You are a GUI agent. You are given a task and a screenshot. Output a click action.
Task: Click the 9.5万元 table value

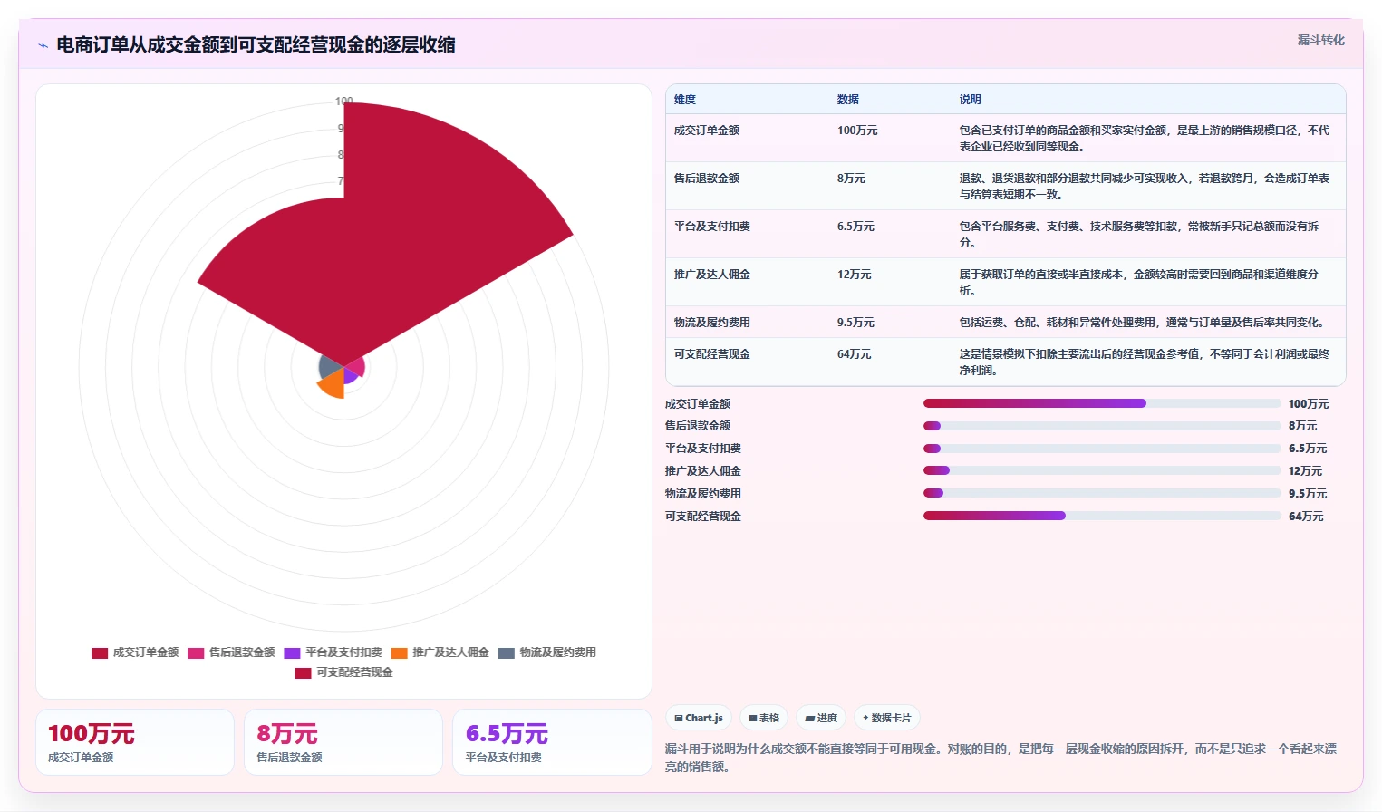(855, 323)
